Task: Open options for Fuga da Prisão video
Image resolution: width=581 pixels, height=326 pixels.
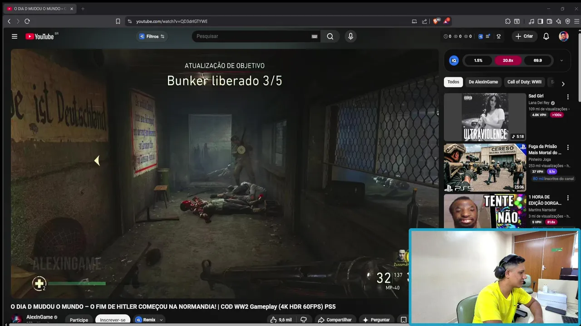Action: 568,147
